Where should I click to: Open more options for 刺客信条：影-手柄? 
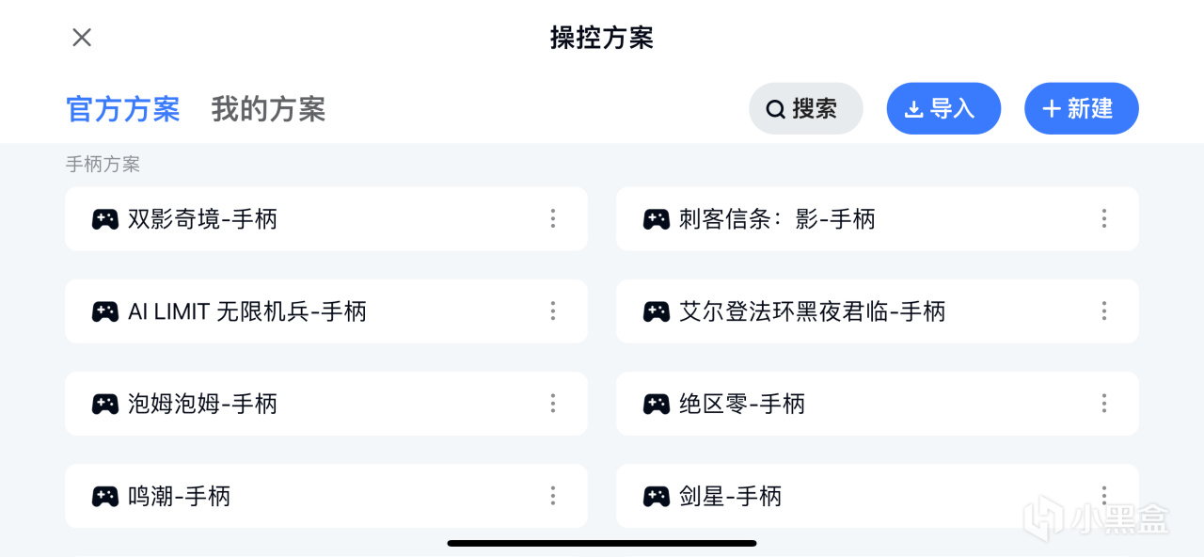click(x=1103, y=218)
